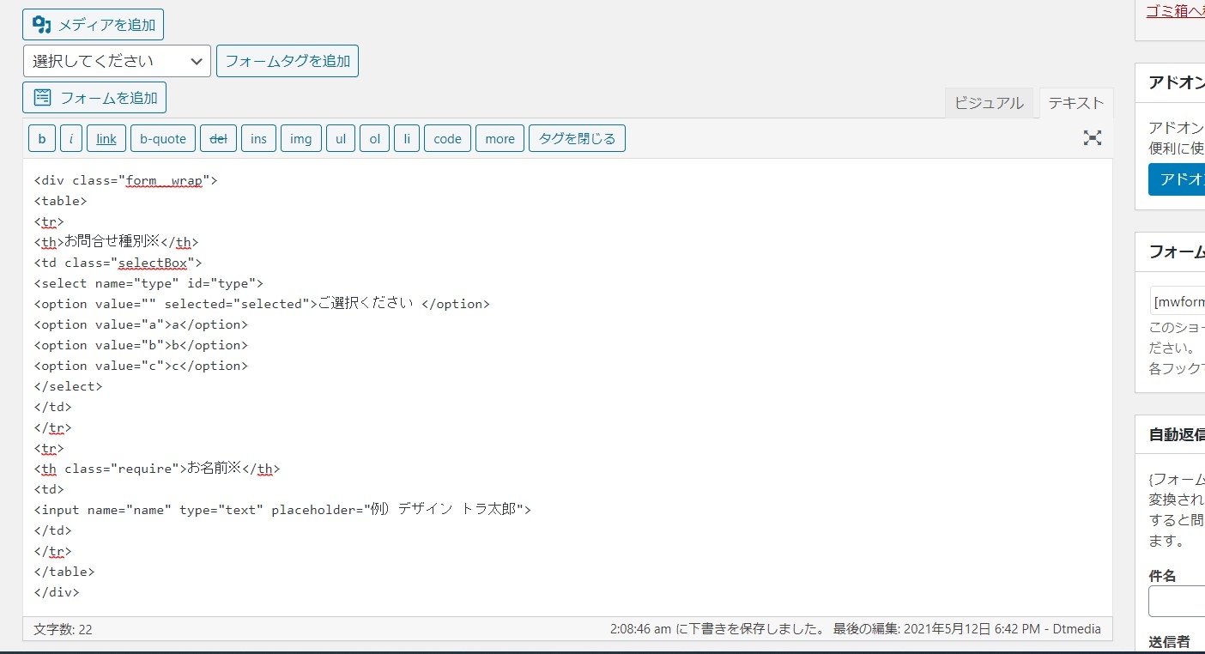
Task: Click the 件名 subject input field
Action: pos(1177,601)
